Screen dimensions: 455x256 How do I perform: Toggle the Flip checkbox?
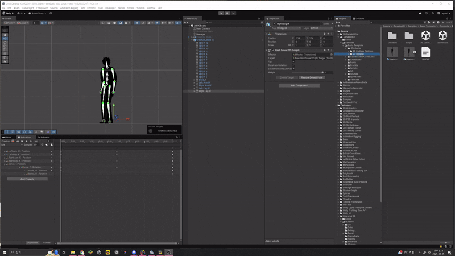click(x=293, y=62)
